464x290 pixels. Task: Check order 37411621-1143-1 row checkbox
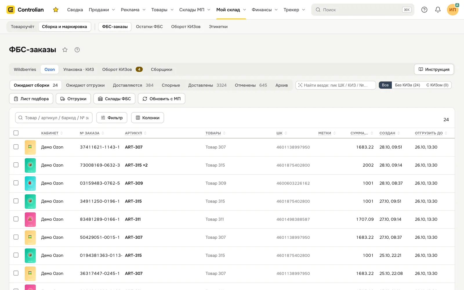(16, 147)
